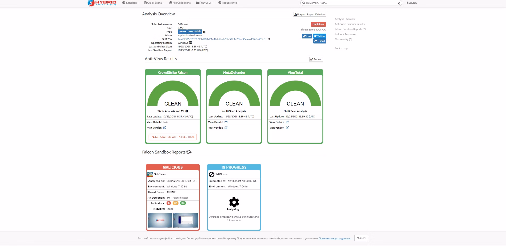This screenshot has width=506, height=246.
Task: Click the orange indicator badge showing 32
Action: pos(176,203)
